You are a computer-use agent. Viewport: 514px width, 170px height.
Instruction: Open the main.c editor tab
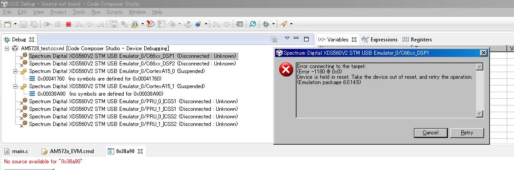(17, 151)
